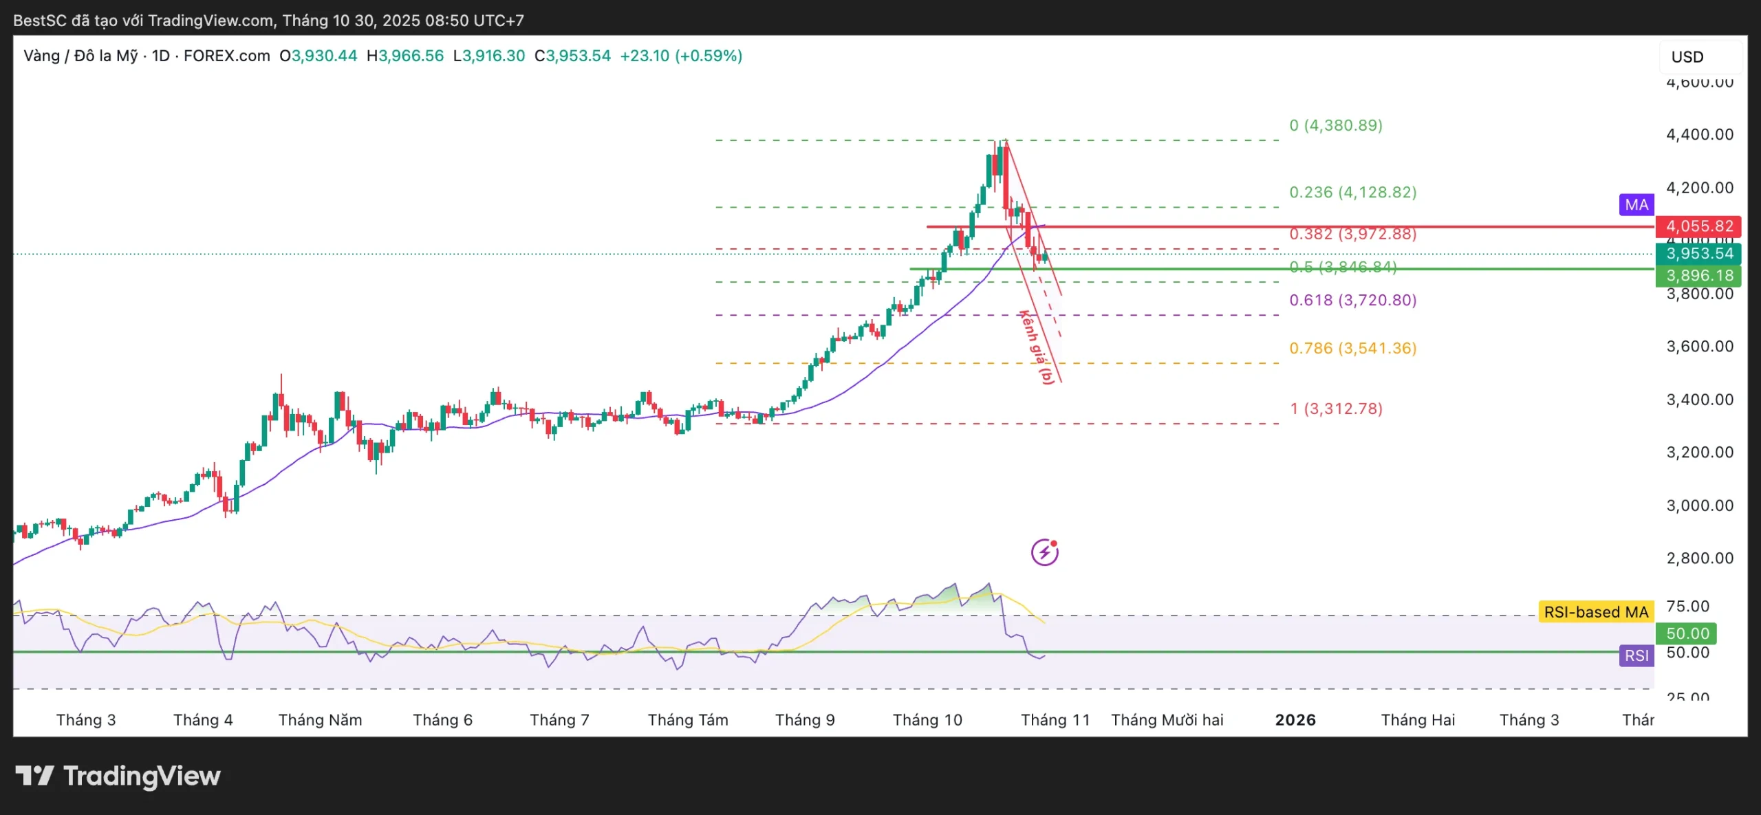
Task: Click the red 'Kênh giá (b)' channel label
Action: point(1037,347)
